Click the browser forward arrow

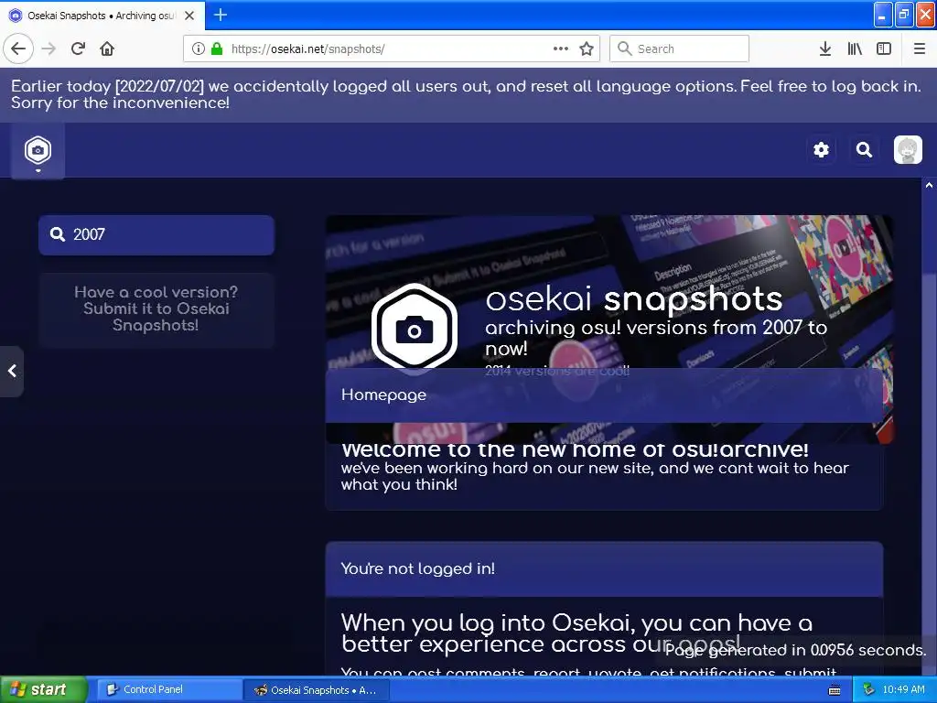click(48, 49)
